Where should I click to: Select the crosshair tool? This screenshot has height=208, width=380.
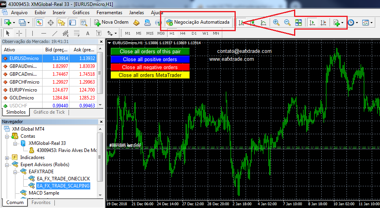point(19,34)
